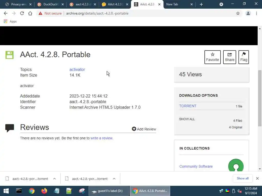This screenshot has width=262, height=196.
Task: Click the muted volume tray icon
Action: (x=240, y=191)
